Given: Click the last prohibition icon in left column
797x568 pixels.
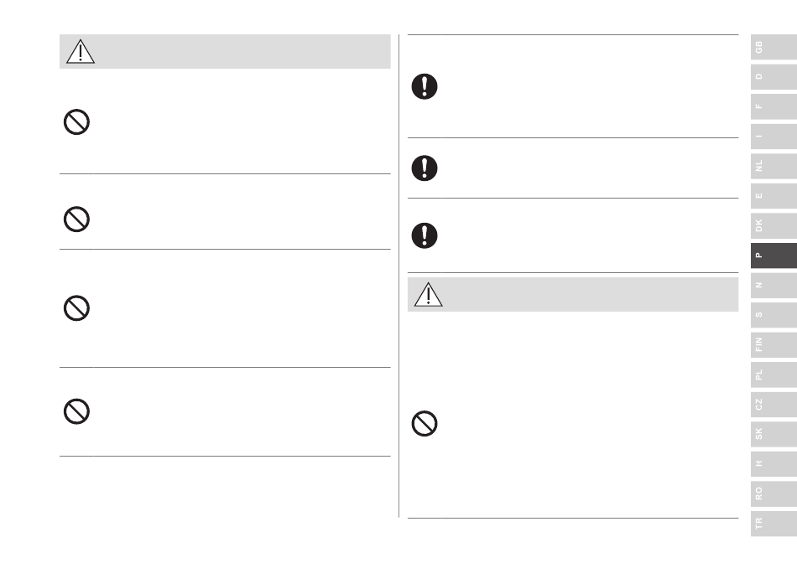Looking at the screenshot, I should pyautogui.click(x=76, y=411).
